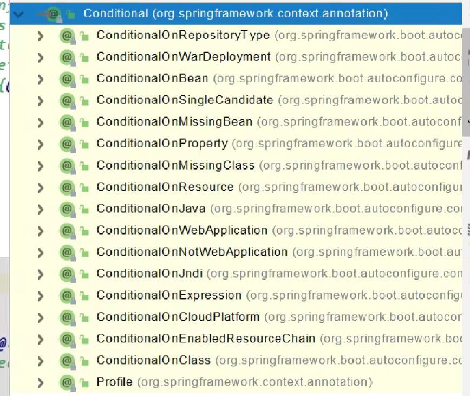Click the annotation icon next to ConditionalOnBean
The height and width of the screenshot is (396, 470).
[67, 79]
